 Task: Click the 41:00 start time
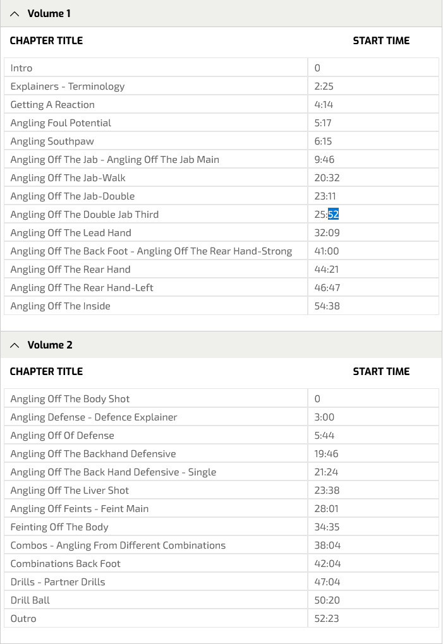(327, 251)
